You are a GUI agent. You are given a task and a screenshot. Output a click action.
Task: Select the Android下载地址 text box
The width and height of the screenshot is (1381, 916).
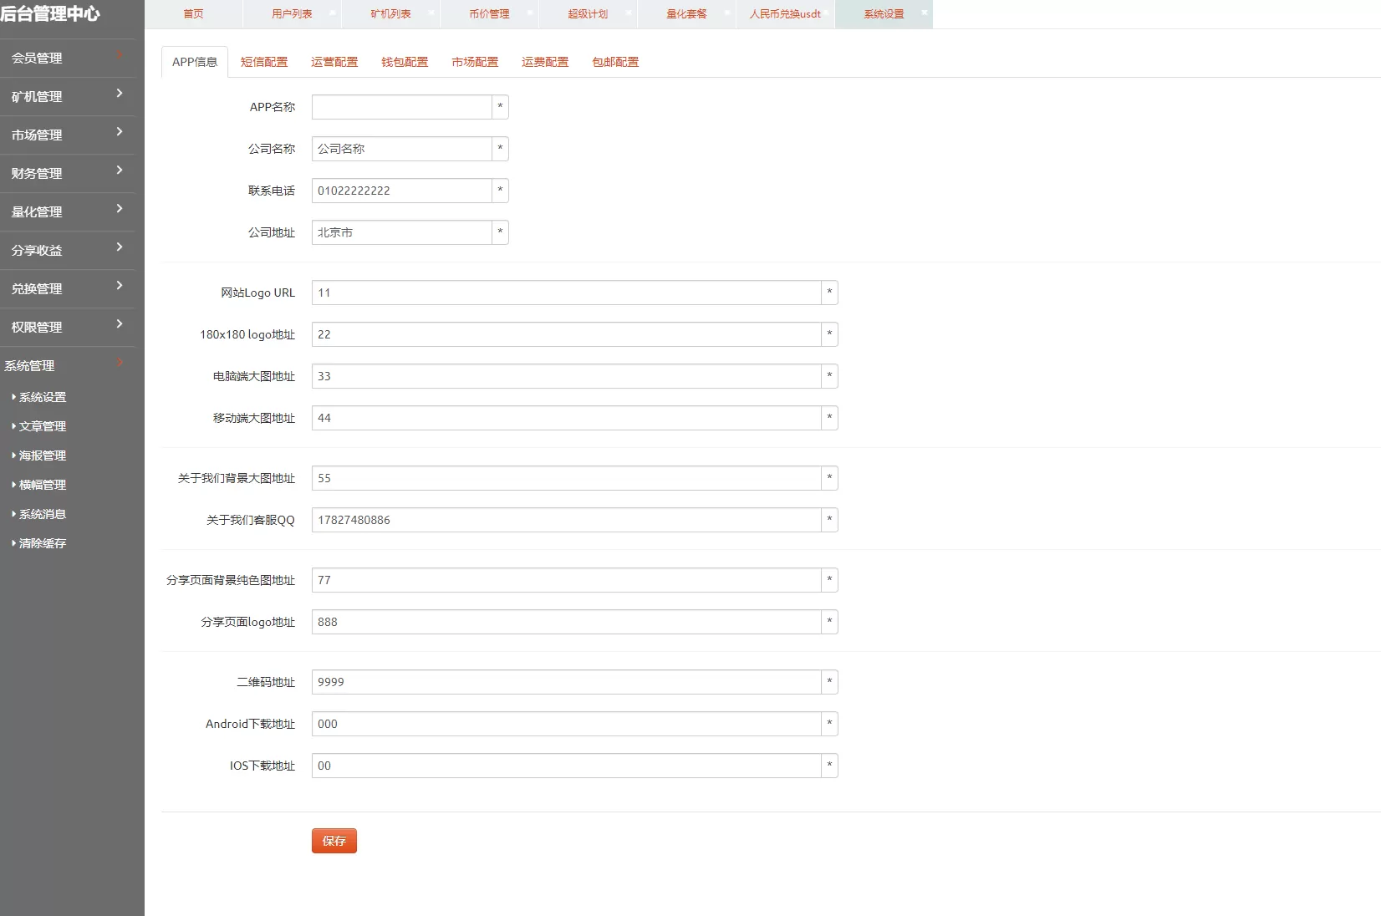click(x=566, y=724)
